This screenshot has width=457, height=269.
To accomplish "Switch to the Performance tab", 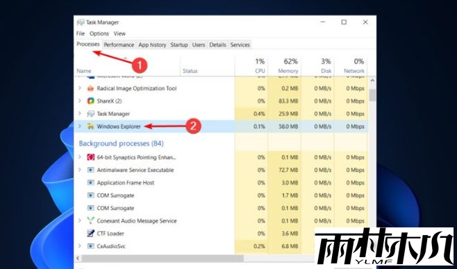I will [119, 45].
